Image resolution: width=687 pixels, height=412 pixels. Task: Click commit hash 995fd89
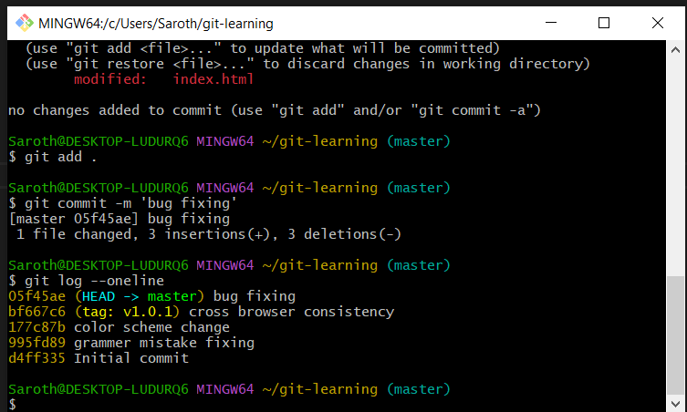point(36,343)
